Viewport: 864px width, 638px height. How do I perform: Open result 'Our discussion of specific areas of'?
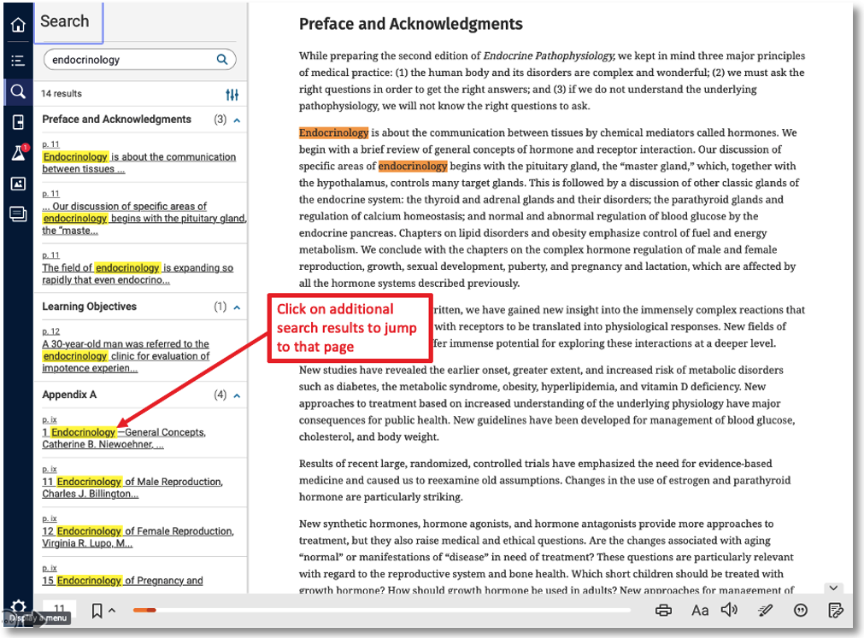[144, 219]
